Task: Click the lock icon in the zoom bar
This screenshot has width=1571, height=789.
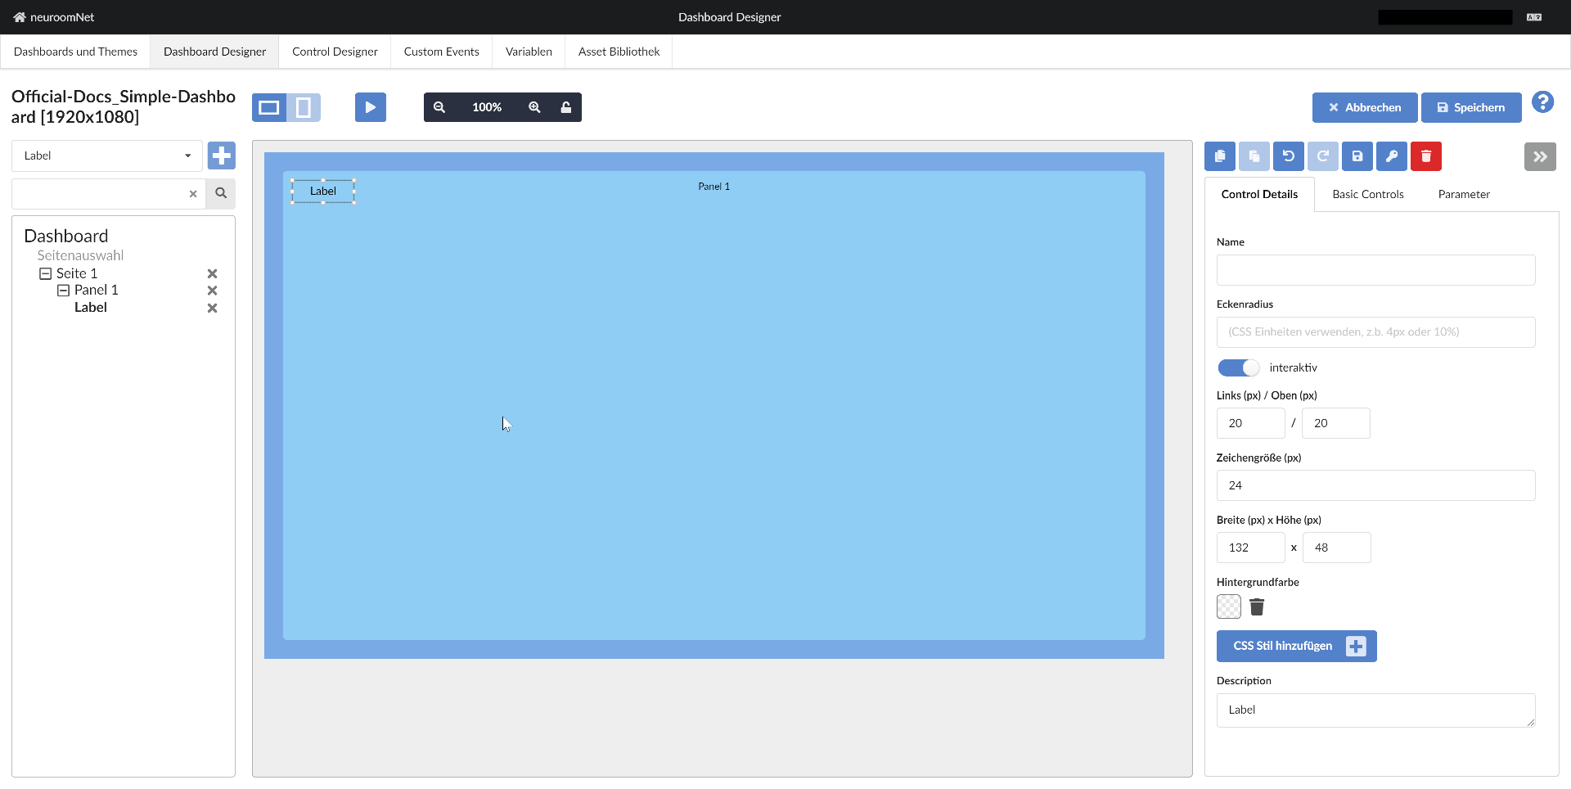Action: [x=566, y=106]
